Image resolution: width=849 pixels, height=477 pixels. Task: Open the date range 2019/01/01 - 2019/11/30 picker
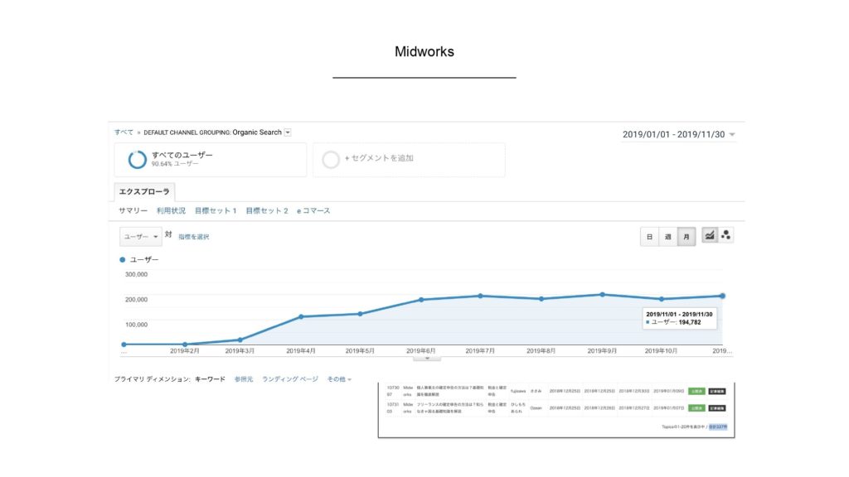[678, 134]
